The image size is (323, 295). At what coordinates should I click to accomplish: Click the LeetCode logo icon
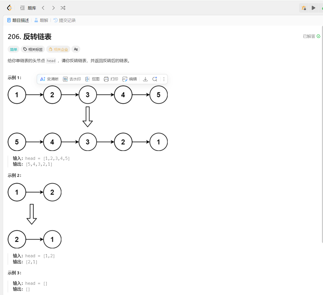coord(9,8)
